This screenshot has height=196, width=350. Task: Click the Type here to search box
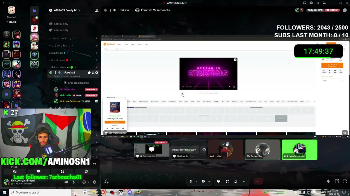(40, 192)
